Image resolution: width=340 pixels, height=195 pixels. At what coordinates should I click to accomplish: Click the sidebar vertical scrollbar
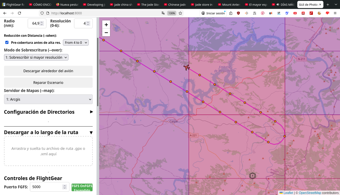(x=98, y=71)
